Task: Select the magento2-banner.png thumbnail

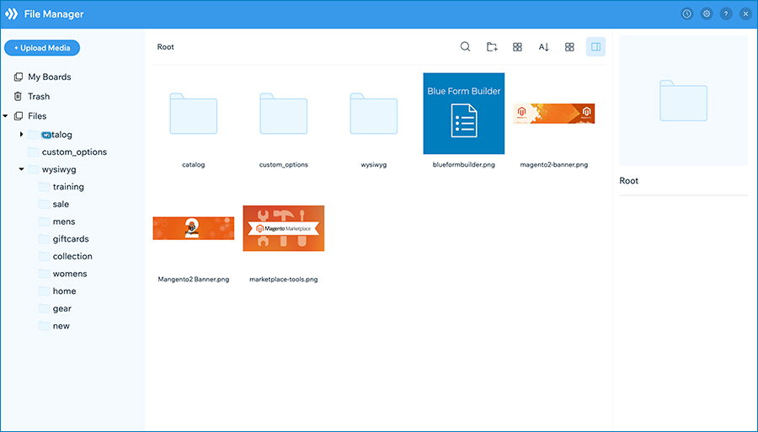Action: pyautogui.click(x=554, y=114)
